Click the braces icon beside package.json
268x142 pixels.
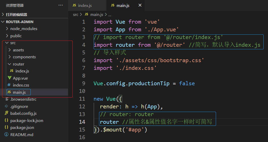pyautogui.click(x=6, y=127)
